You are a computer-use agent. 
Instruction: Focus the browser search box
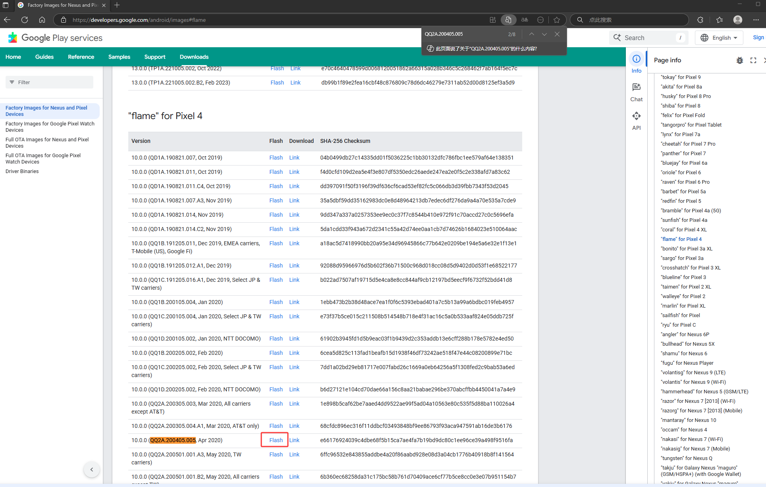[x=629, y=20]
